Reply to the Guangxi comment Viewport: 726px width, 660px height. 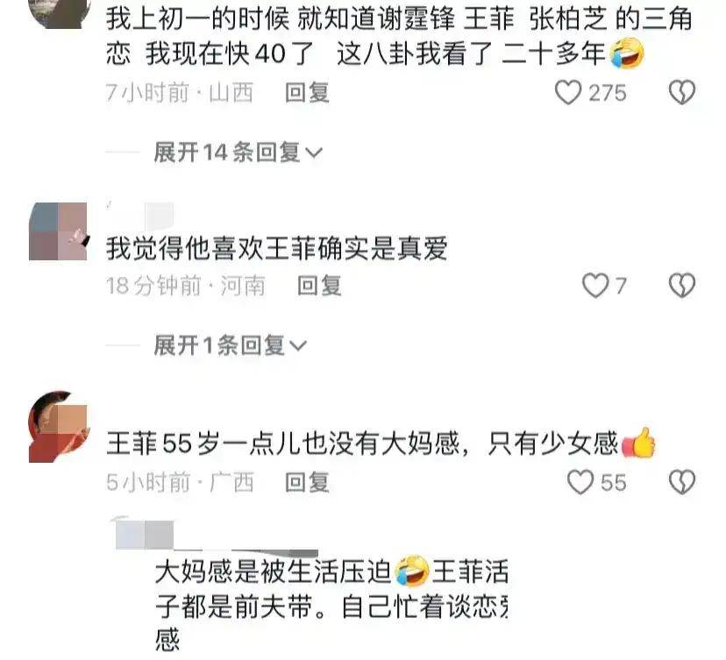(307, 482)
